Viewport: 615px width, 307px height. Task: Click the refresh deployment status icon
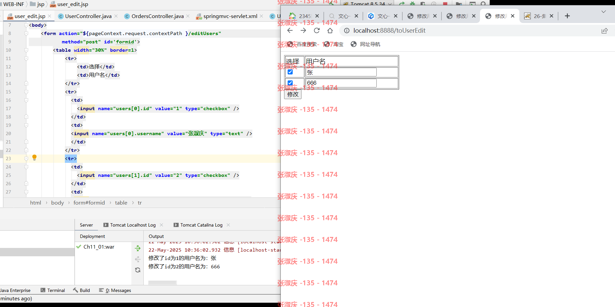pyautogui.click(x=138, y=270)
